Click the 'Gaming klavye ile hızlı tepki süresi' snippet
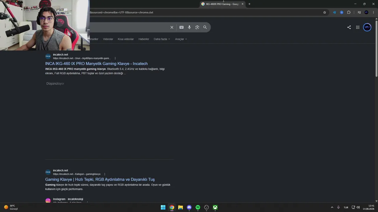Screen dimensions: 378x212 click(x=108, y=187)
